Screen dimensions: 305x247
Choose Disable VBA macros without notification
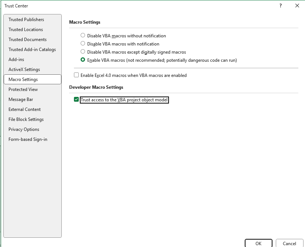click(83, 35)
